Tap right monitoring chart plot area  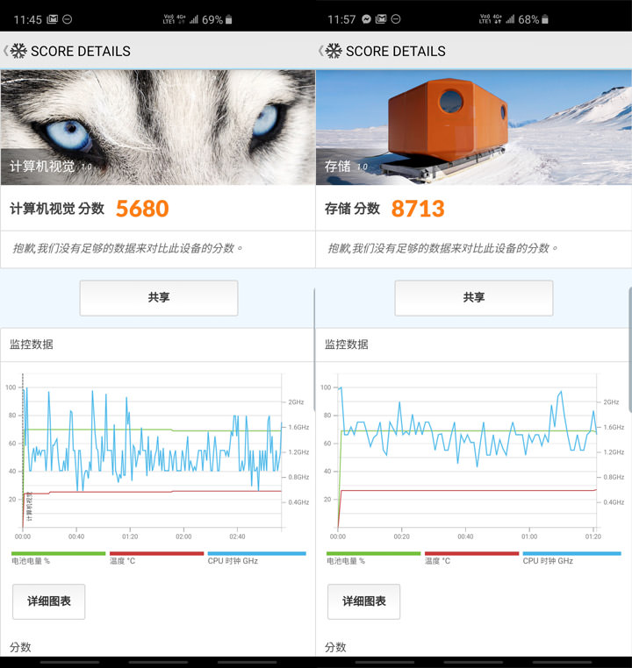[467, 451]
